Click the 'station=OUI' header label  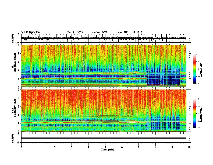tap(100, 32)
